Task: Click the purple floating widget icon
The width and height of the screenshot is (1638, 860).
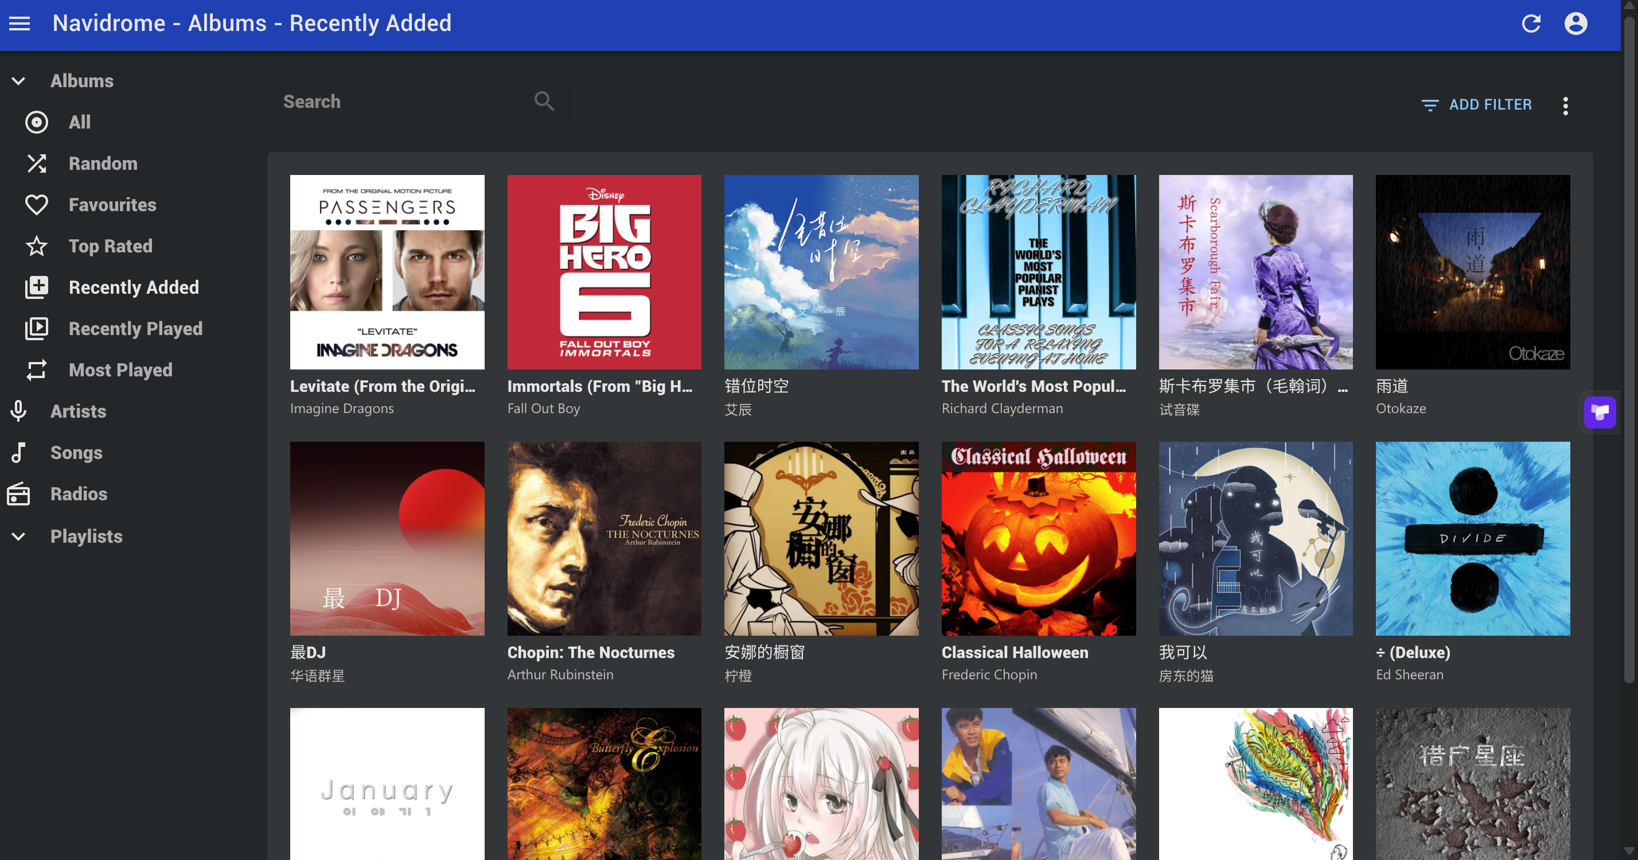Action: [1599, 413]
